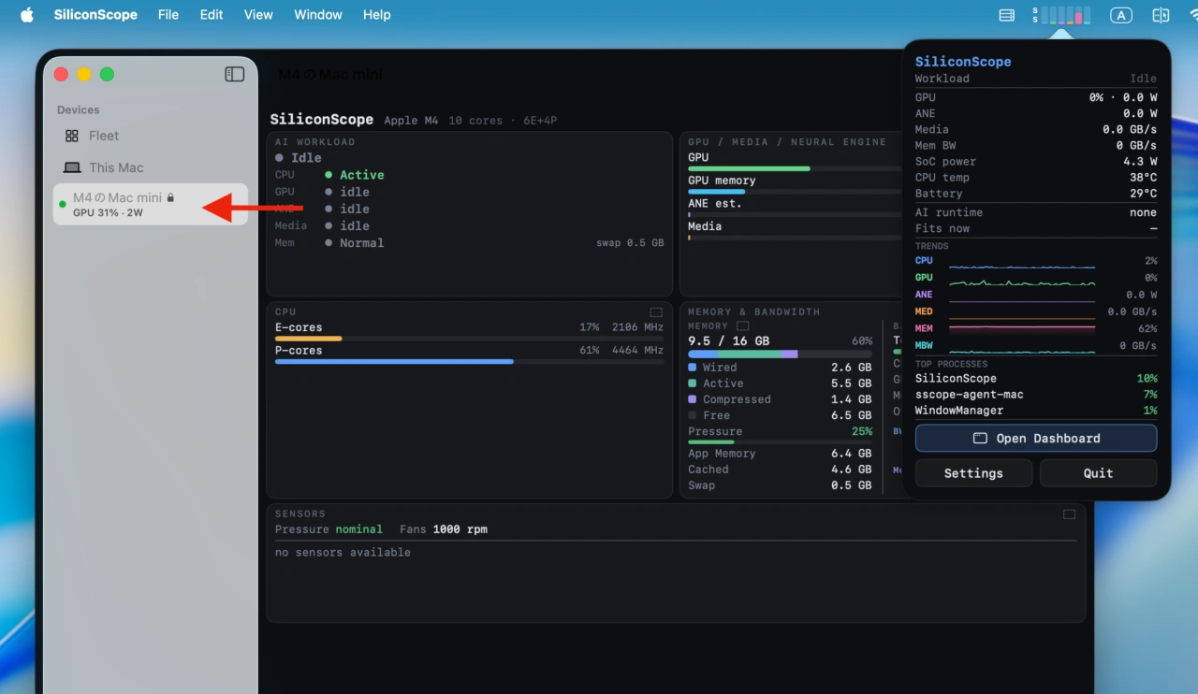This screenshot has width=1198, height=694.
Task: Click the 2106 MHz E-cores frequency
Action: click(638, 327)
